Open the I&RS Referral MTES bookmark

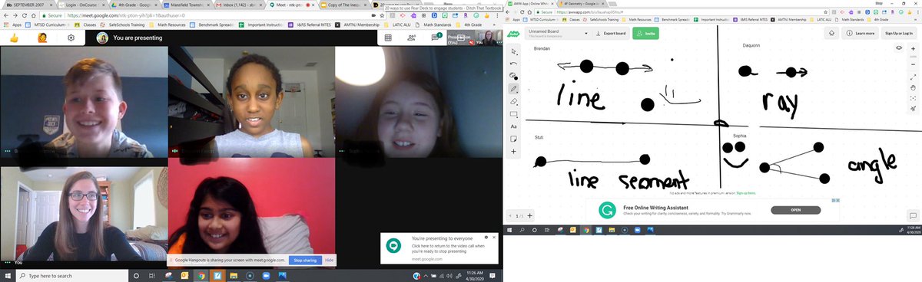(309, 25)
